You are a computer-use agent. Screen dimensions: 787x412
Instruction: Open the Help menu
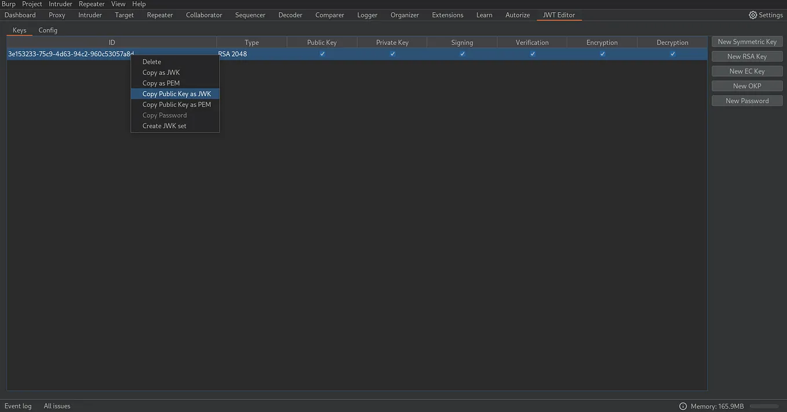tap(139, 3)
